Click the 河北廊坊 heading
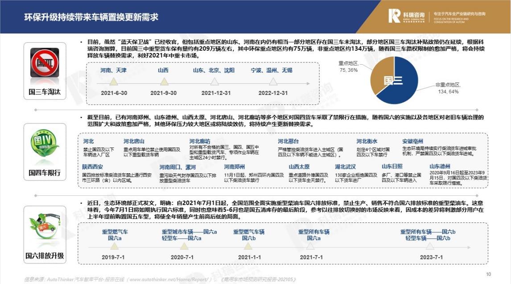The image size is (511, 284). (x=200, y=141)
